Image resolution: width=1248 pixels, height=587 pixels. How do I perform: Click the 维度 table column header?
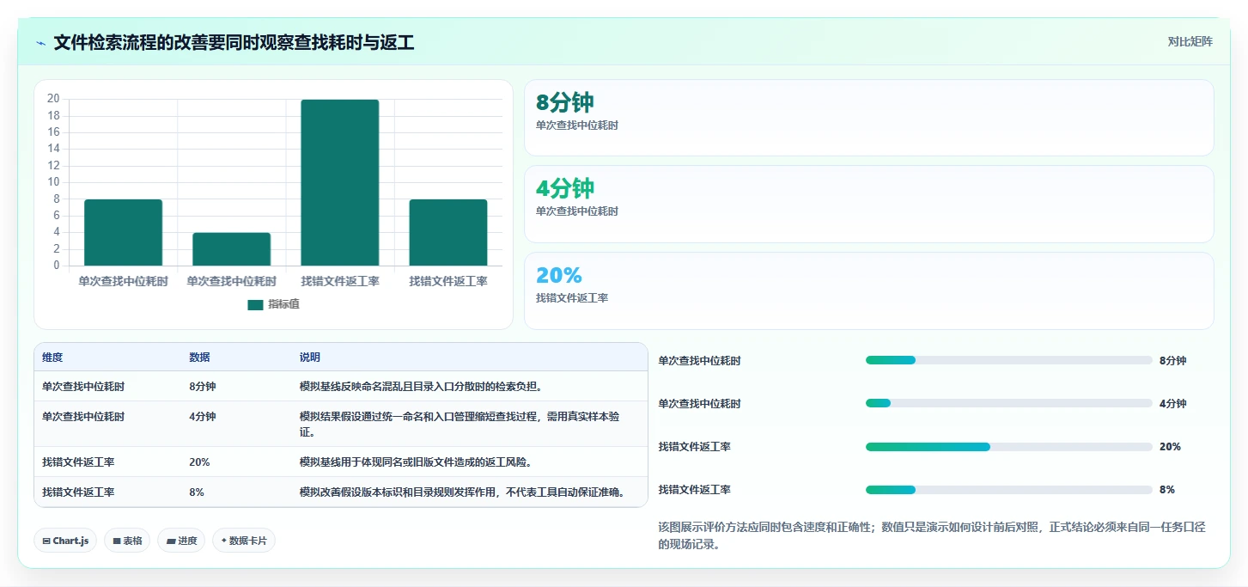pyautogui.click(x=52, y=358)
